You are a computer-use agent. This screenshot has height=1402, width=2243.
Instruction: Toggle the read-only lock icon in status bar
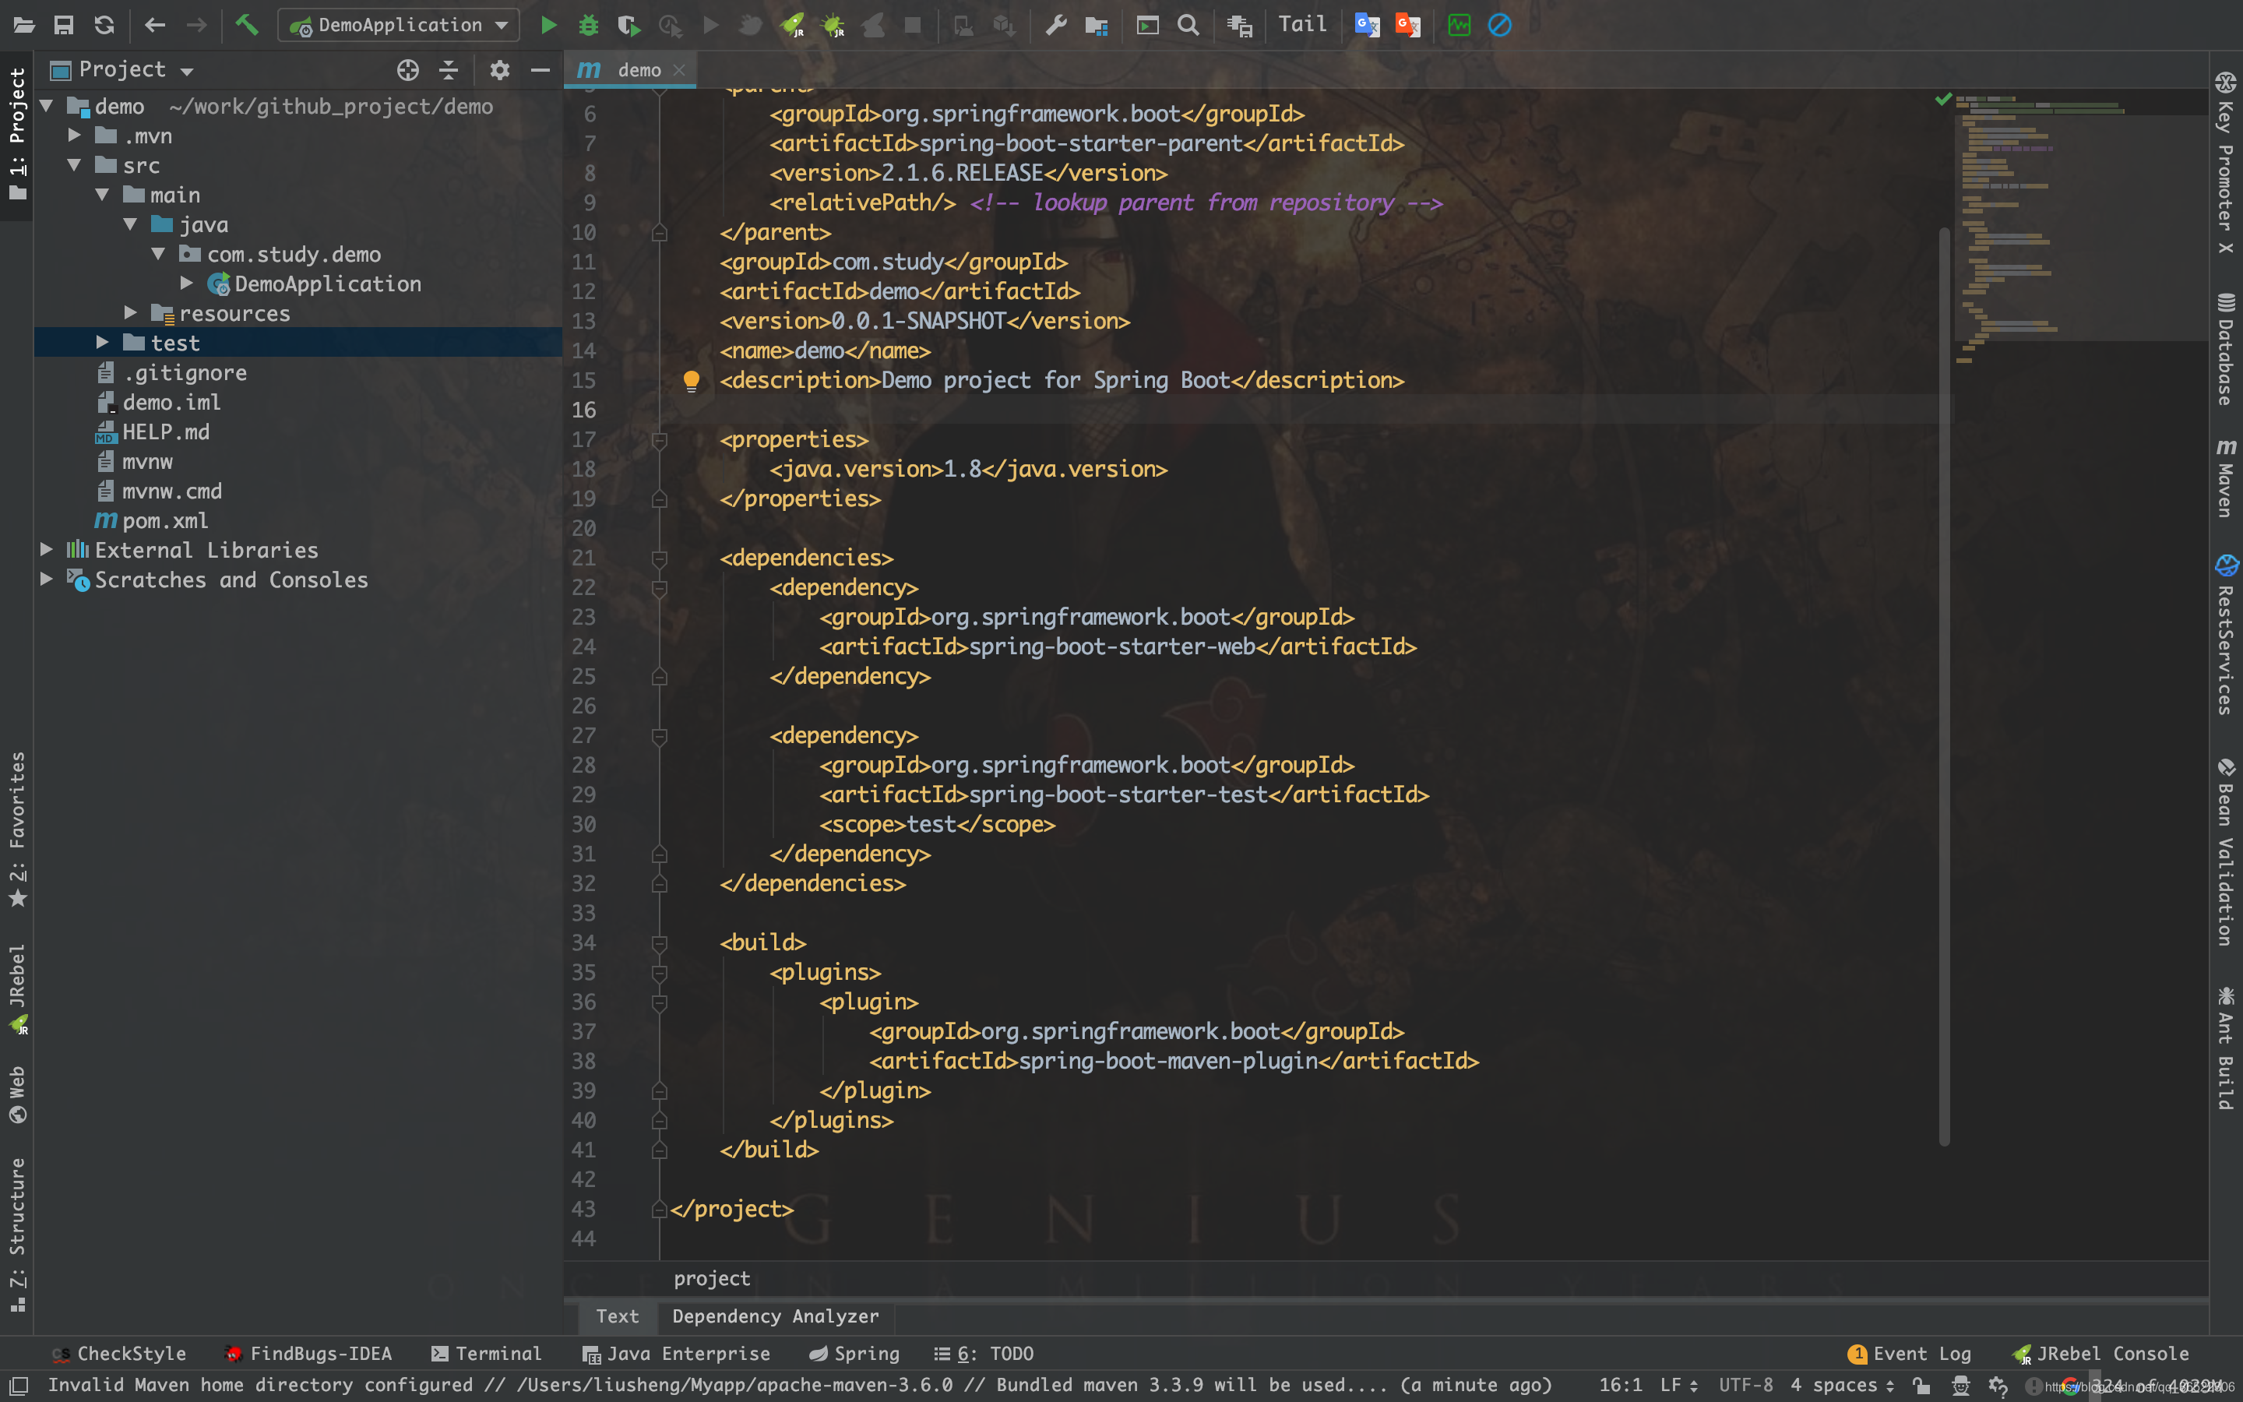pyautogui.click(x=1921, y=1386)
